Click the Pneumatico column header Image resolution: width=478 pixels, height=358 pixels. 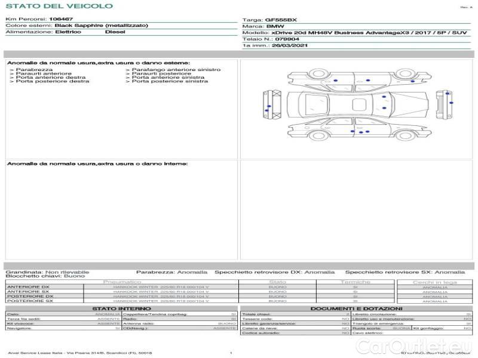point(122,282)
